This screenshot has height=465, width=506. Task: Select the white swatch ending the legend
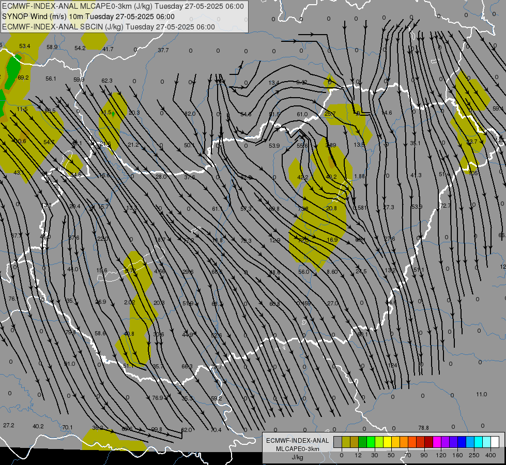point(495,442)
